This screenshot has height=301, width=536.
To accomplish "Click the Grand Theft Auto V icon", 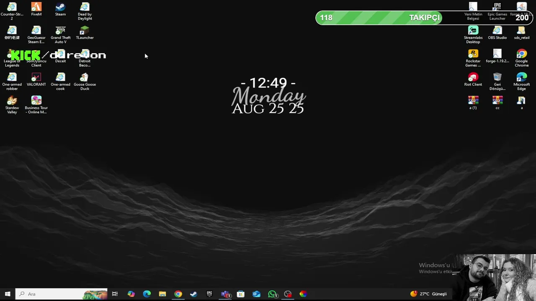I will tap(60, 35).
